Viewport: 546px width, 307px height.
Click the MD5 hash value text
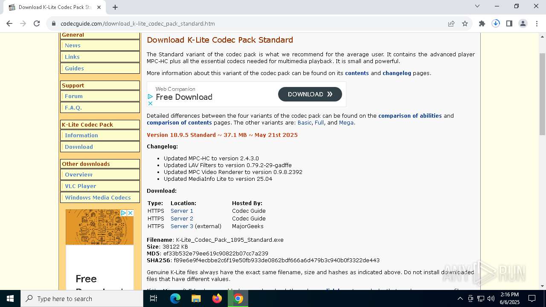coord(215,254)
